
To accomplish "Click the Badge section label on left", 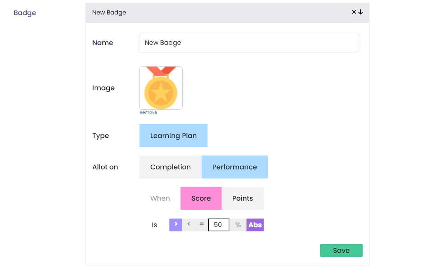I will (x=25, y=13).
